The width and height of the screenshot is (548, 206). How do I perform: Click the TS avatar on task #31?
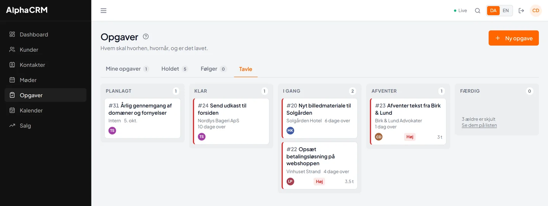point(112,131)
